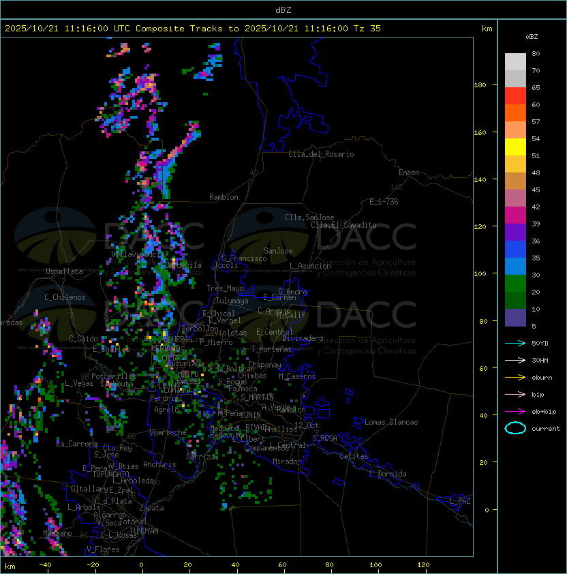Image resolution: width=567 pixels, height=574 pixels.
Task: Click the '160' km vertical axis tick label
Action: click(x=480, y=132)
